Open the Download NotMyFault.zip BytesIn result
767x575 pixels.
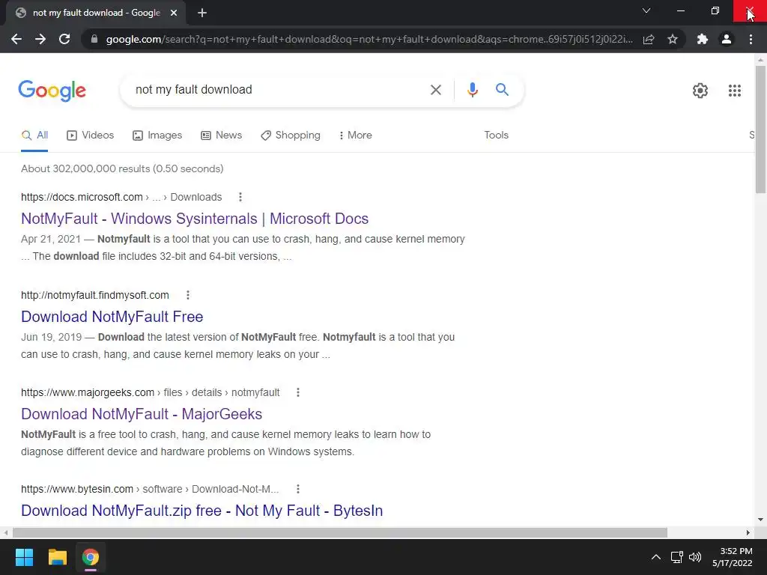click(201, 511)
